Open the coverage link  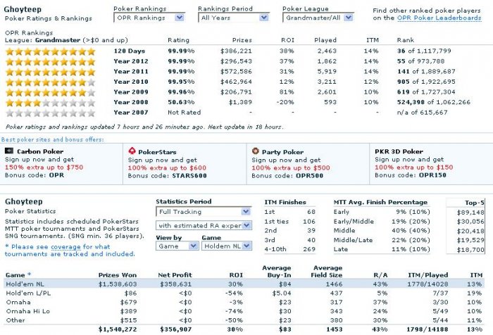65,247
